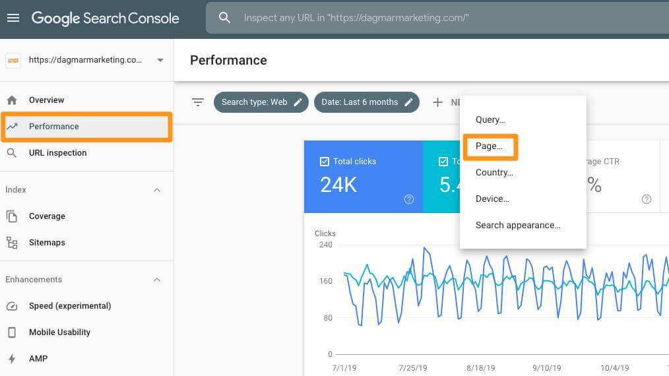The image size is (669, 376).
Task: Click the filter list icon
Action: coord(198,102)
